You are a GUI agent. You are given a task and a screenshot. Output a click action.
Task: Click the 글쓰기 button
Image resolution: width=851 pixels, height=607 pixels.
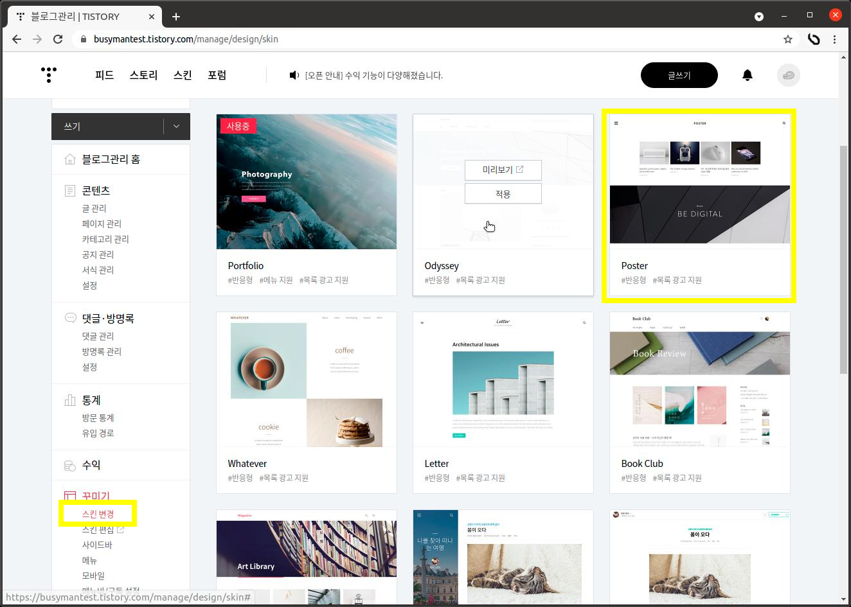coord(679,75)
